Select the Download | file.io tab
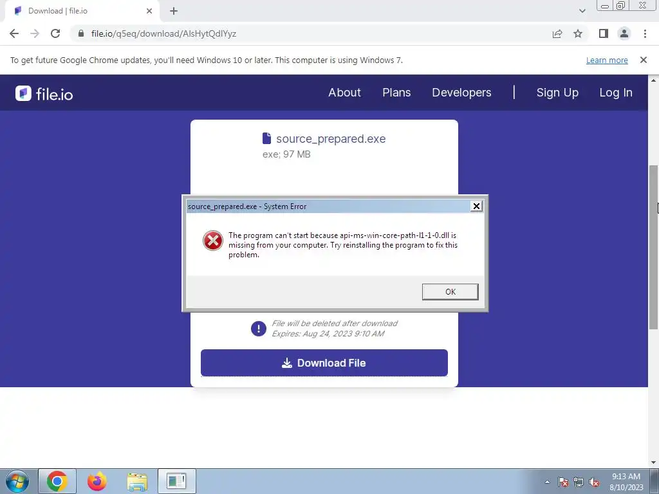Image resolution: width=659 pixels, height=494 pixels. pyautogui.click(x=82, y=11)
